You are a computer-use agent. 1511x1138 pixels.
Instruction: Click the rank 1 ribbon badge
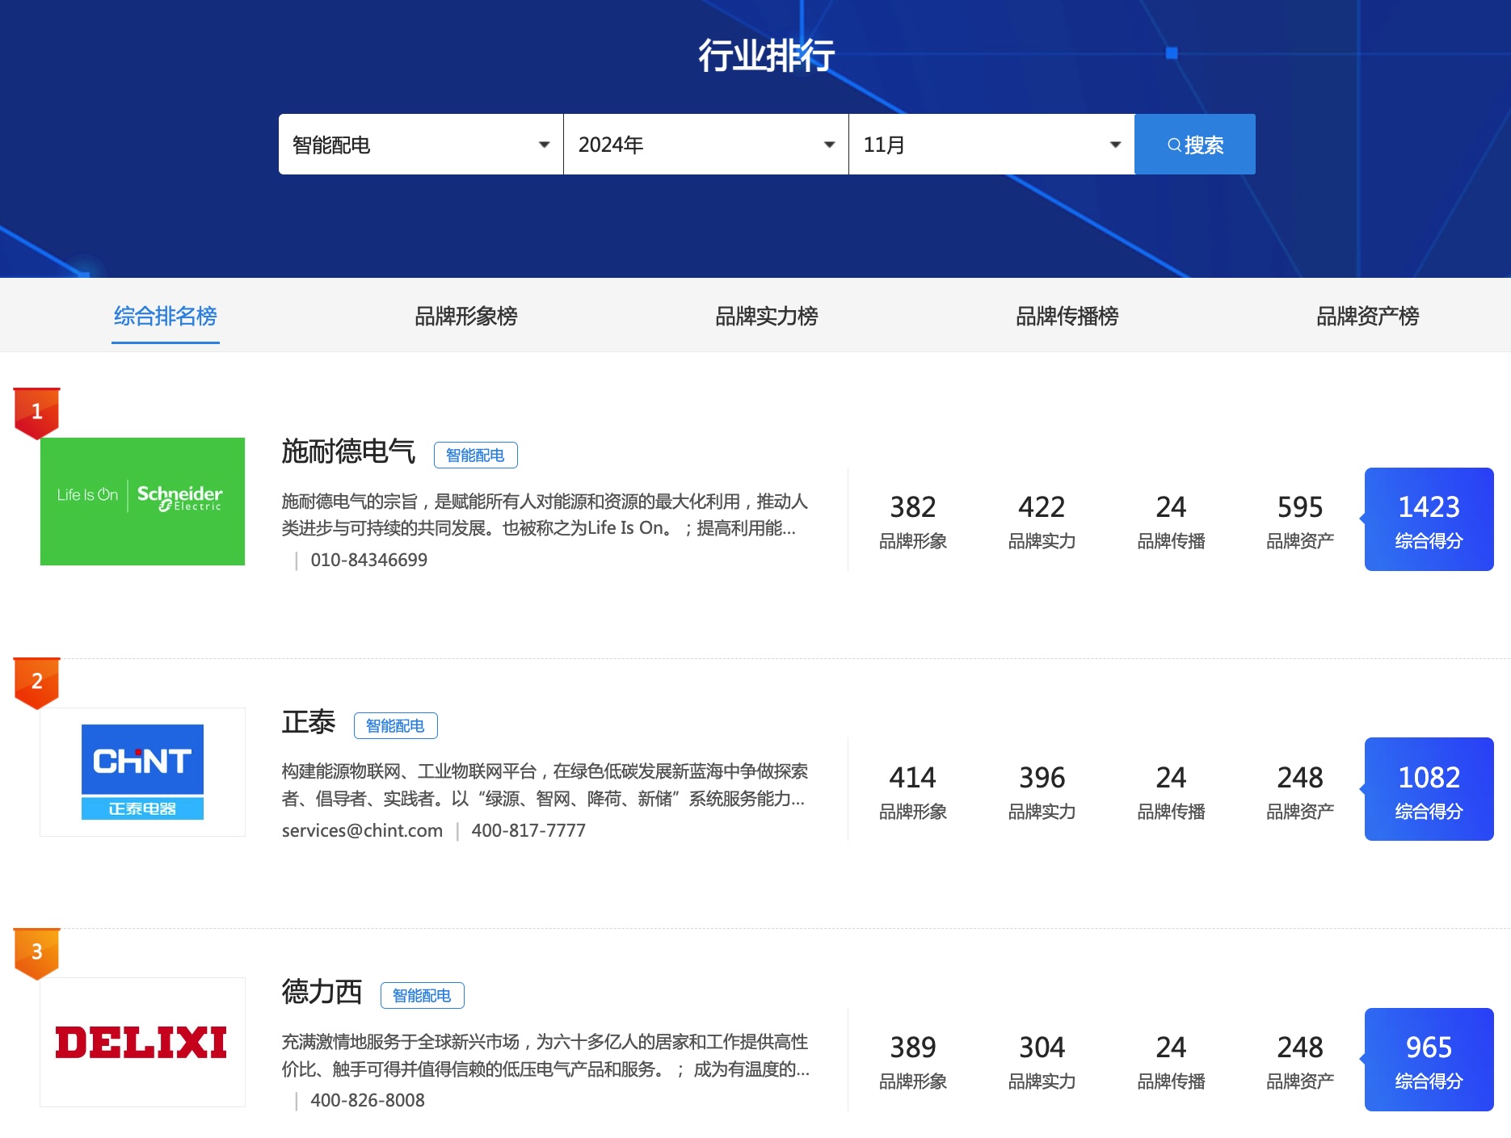tap(37, 413)
